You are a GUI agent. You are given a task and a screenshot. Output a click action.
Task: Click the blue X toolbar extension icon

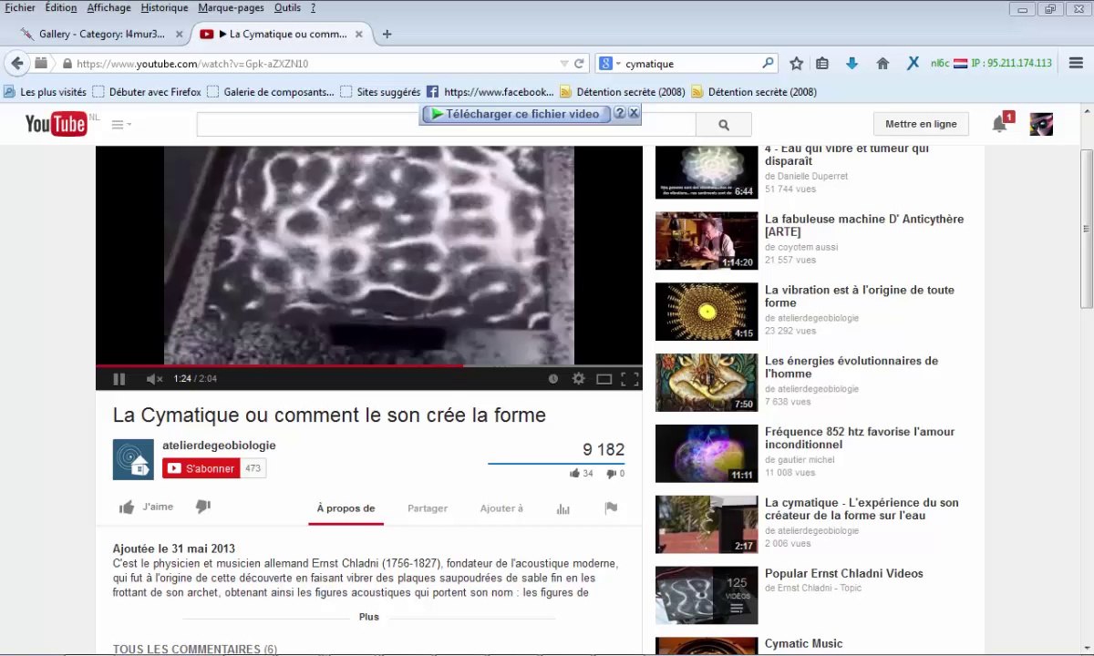[913, 64]
